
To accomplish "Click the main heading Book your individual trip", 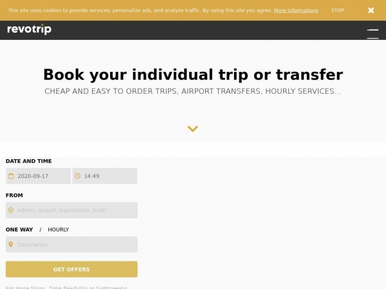I will 193,74.
